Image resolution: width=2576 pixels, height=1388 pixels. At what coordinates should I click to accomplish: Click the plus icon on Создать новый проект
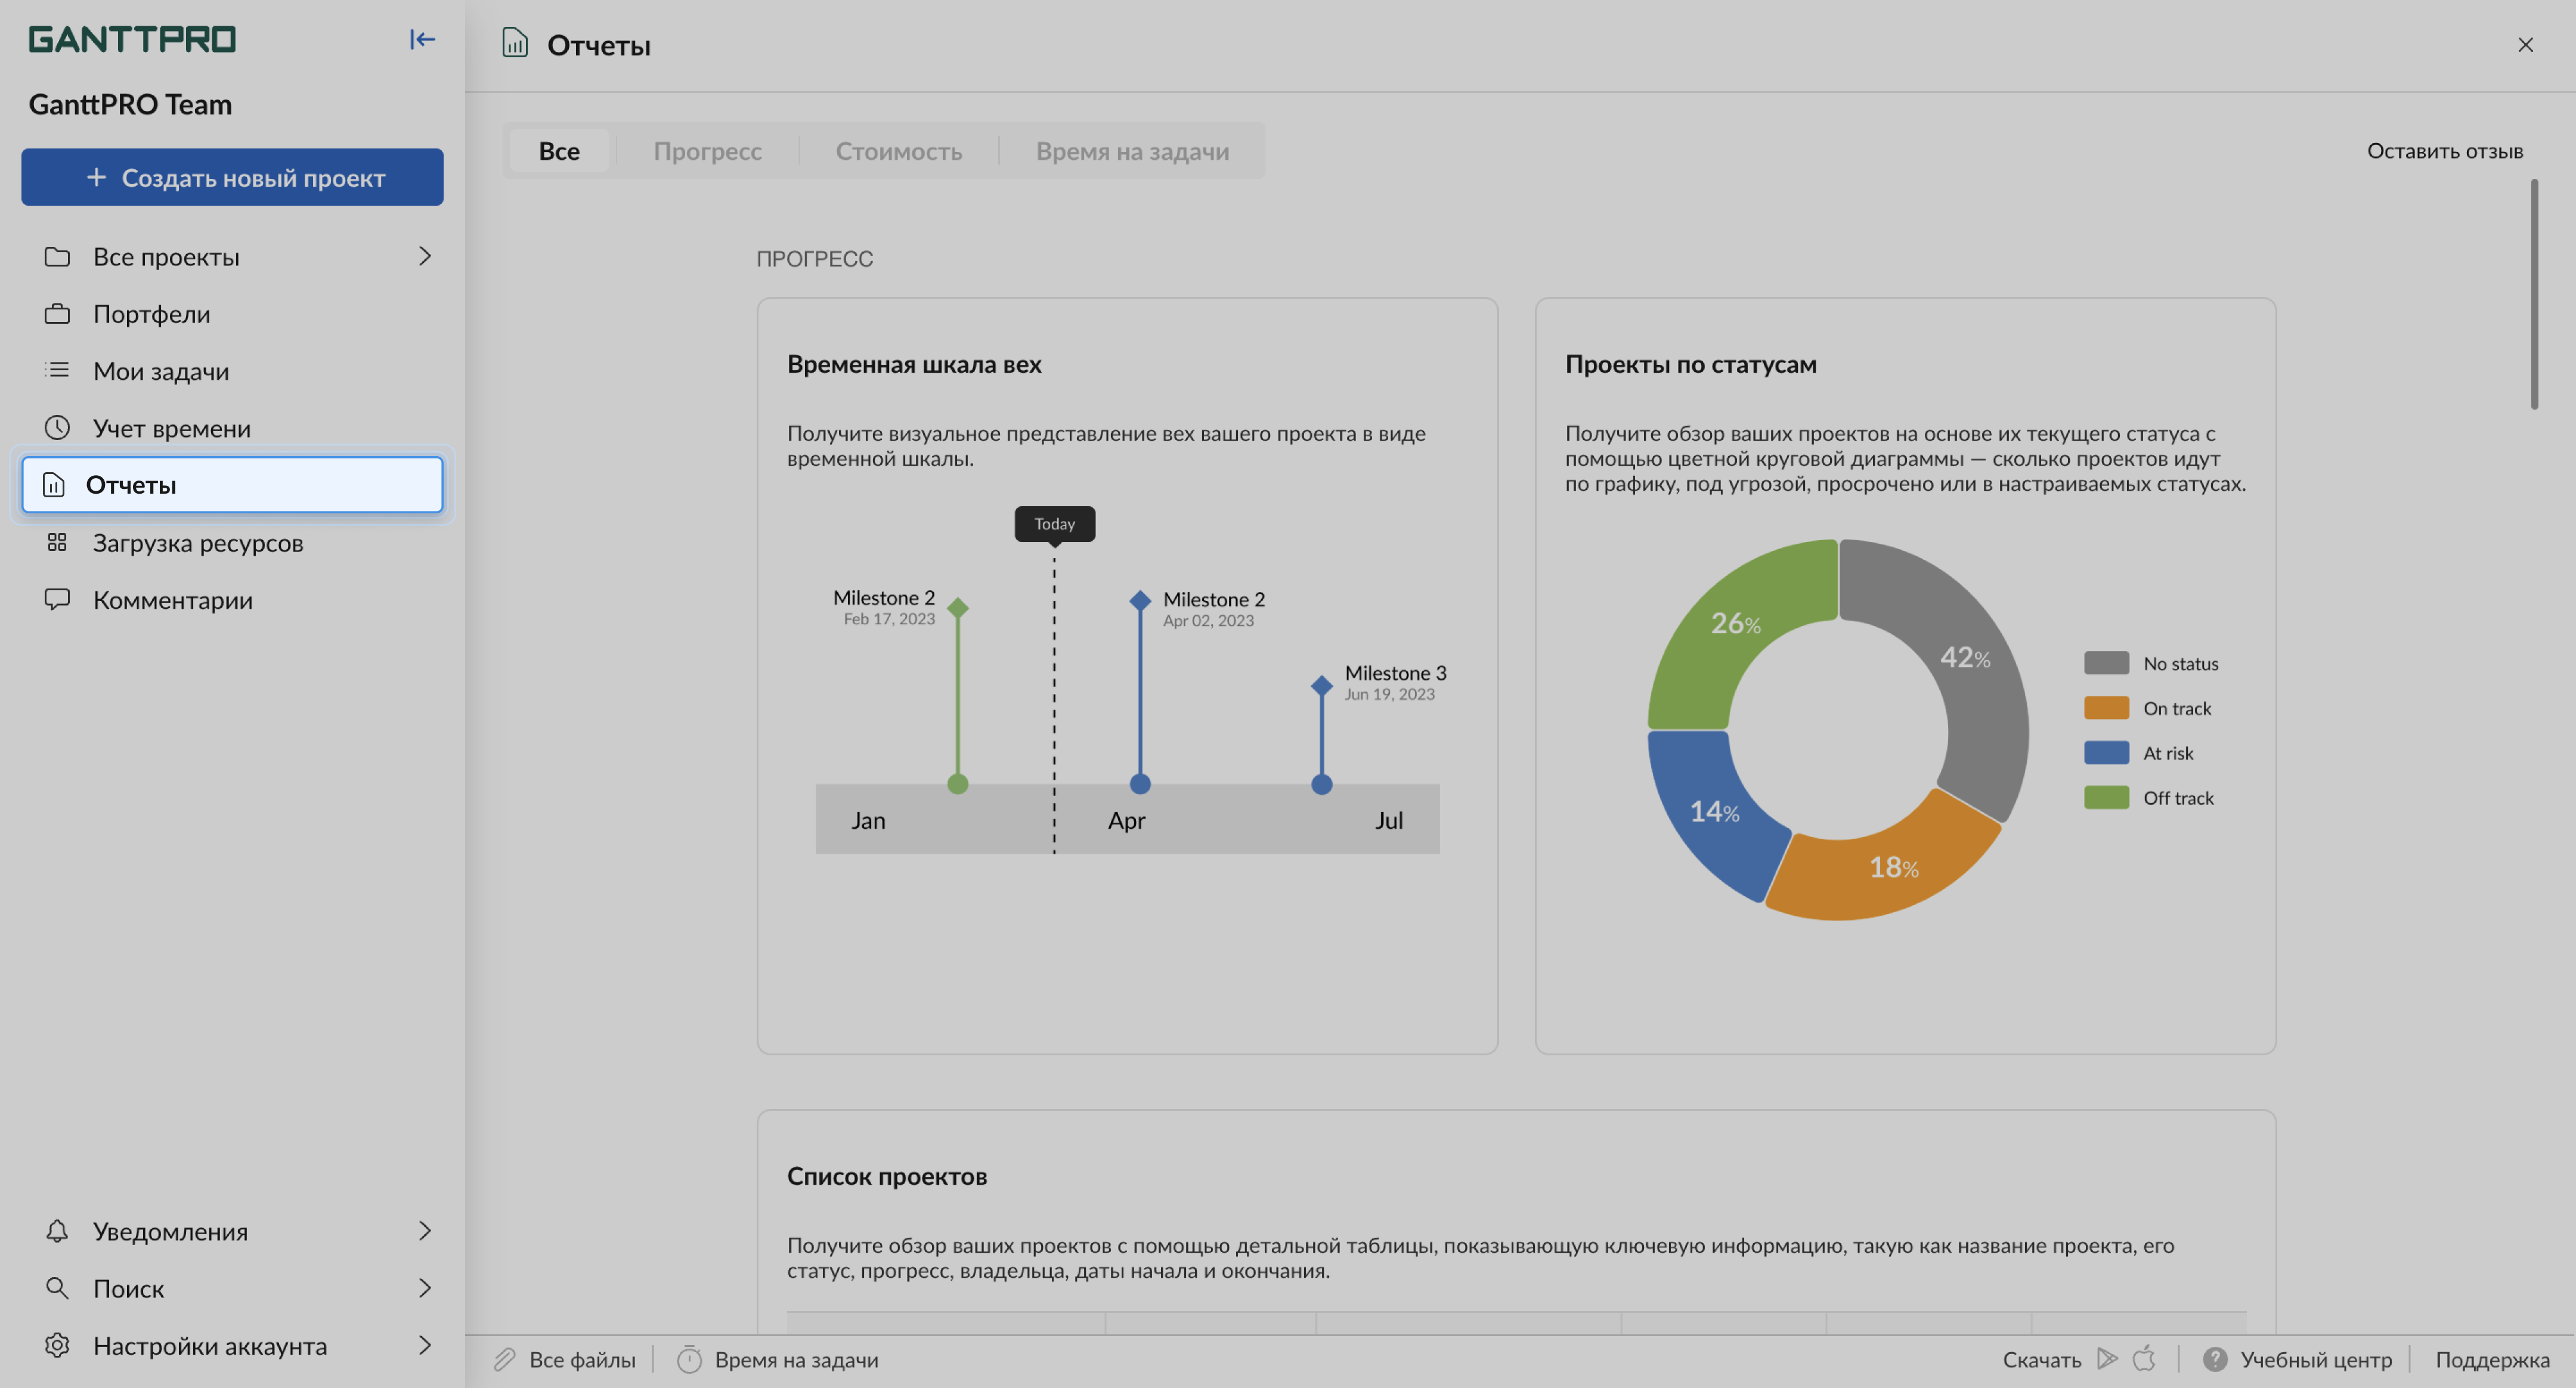(x=96, y=177)
